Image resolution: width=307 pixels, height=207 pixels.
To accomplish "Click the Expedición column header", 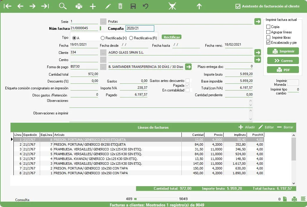I will tap(31, 135).
